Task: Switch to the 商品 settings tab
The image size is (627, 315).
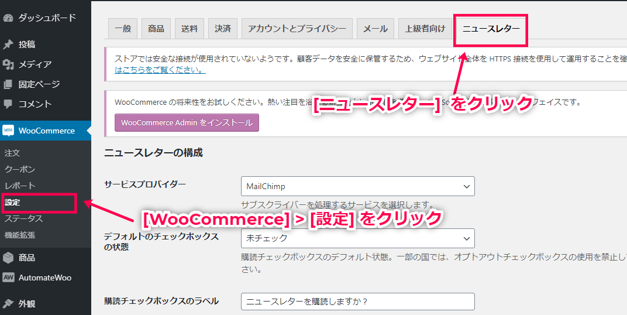Action: (x=156, y=29)
